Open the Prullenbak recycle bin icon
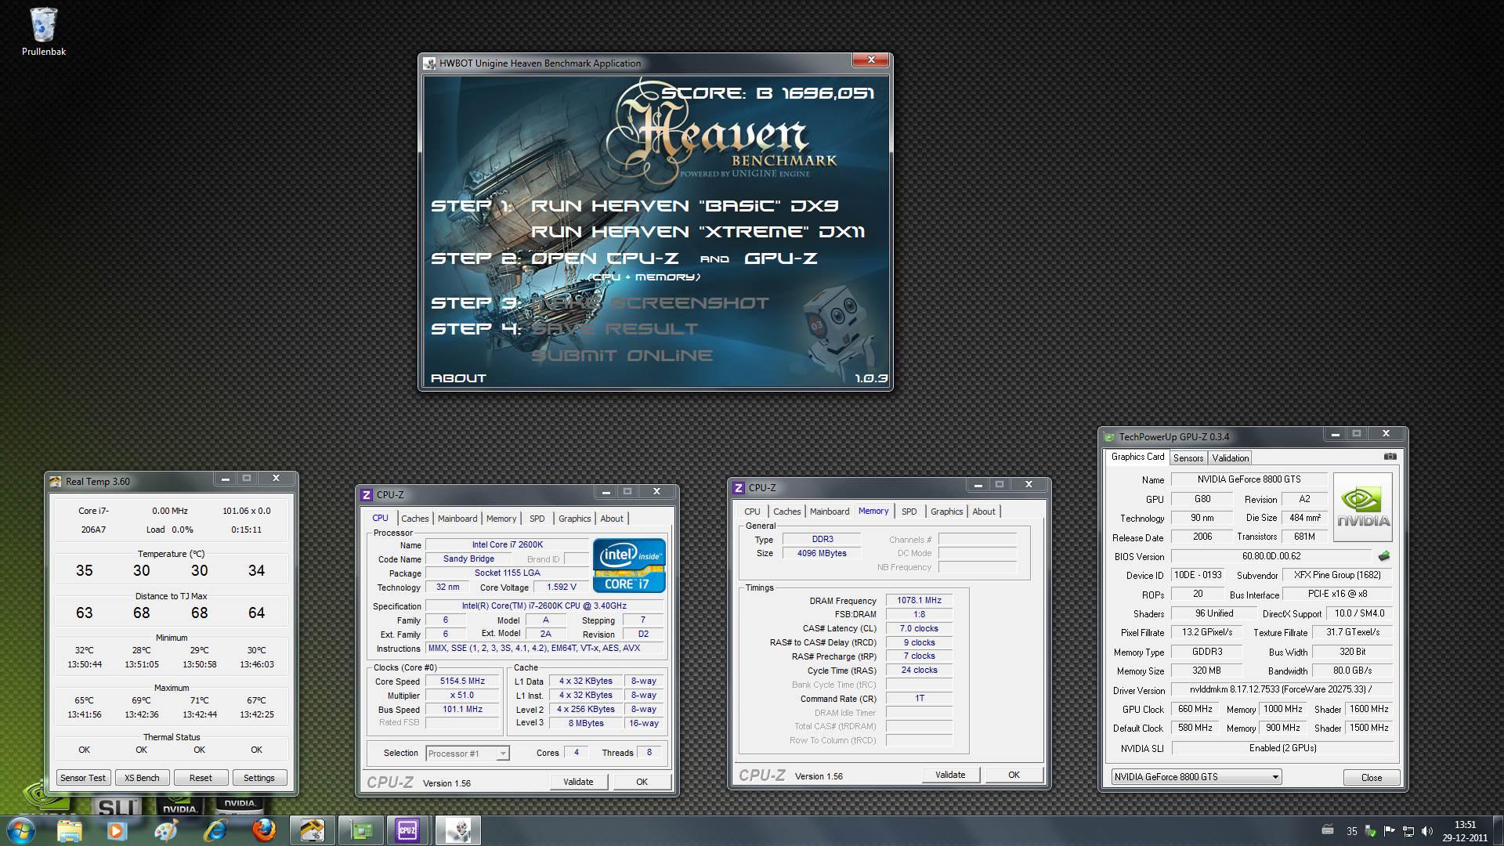The image size is (1504, 846). [x=44, y=31]
